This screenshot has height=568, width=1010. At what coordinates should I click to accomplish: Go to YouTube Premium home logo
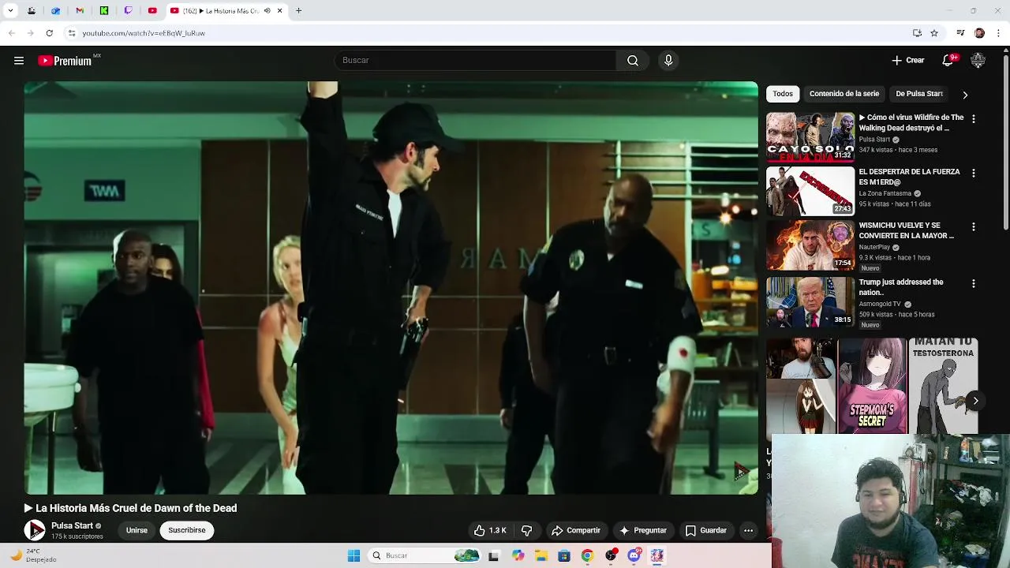65,61
